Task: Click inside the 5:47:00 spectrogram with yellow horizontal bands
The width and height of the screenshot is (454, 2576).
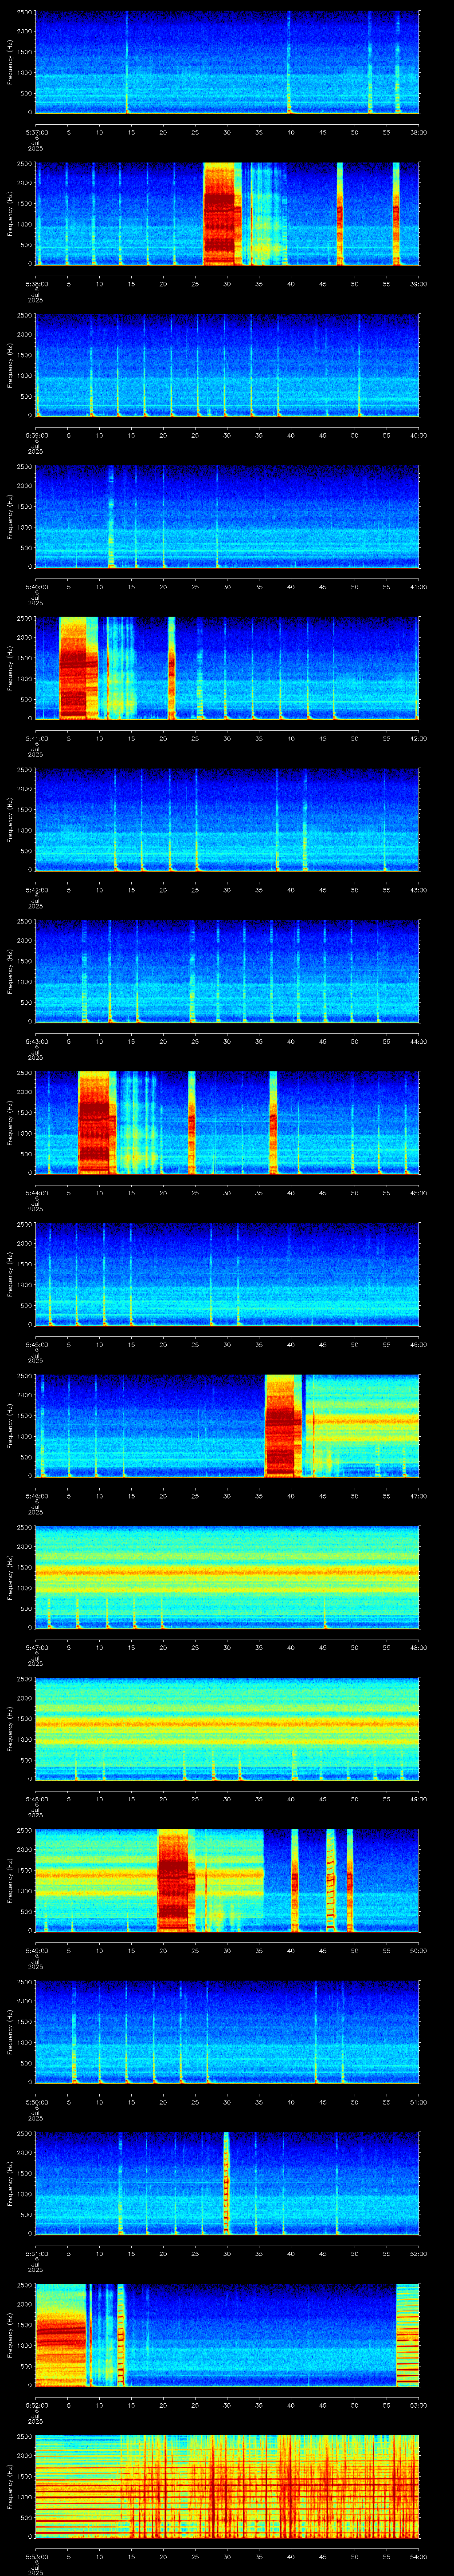Action: 227,1577
